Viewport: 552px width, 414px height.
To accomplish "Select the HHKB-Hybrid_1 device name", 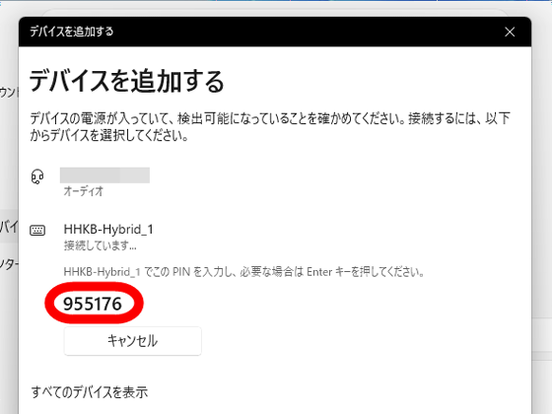I will (x=108, y=229).
